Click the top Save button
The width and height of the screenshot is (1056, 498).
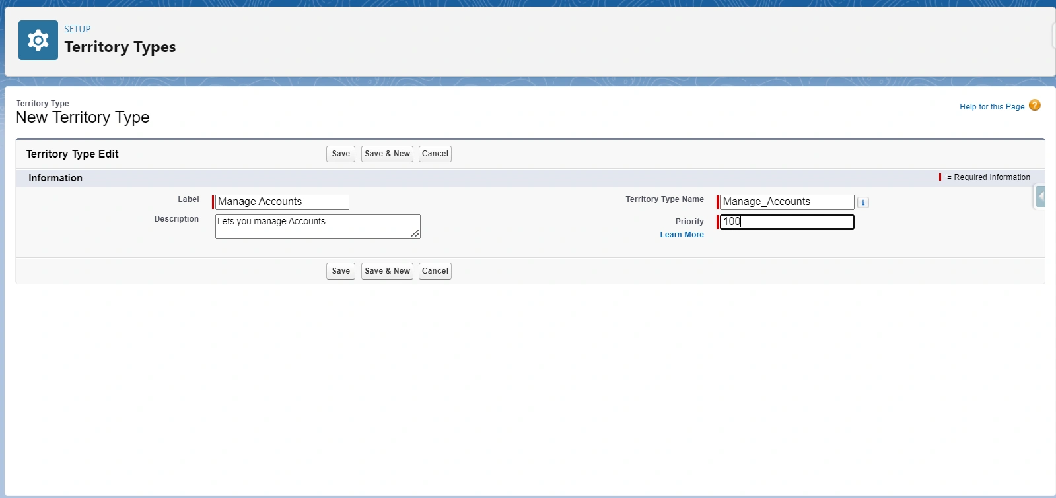(341, 154)
